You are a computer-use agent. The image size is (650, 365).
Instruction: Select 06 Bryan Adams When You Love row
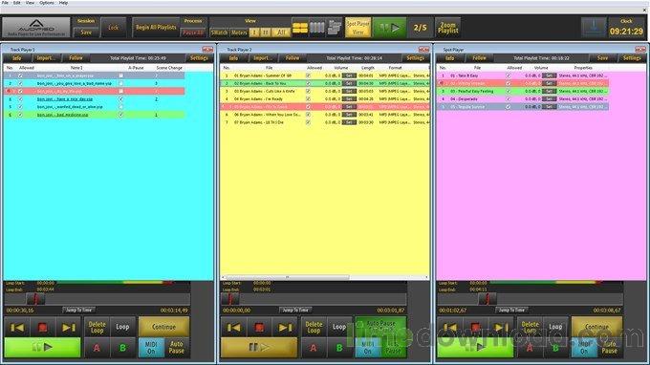tap(325, 115)
